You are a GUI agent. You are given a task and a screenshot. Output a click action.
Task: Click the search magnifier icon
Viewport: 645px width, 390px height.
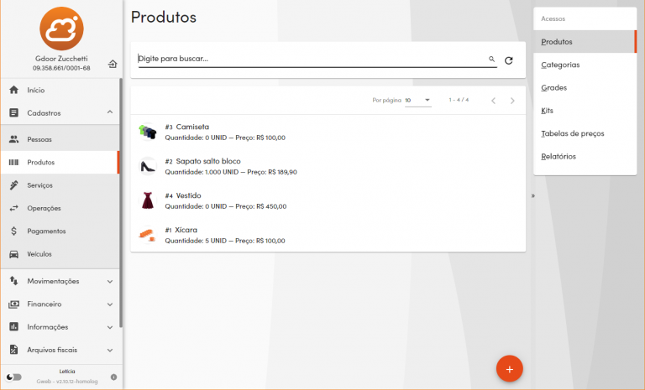(492, 60)
